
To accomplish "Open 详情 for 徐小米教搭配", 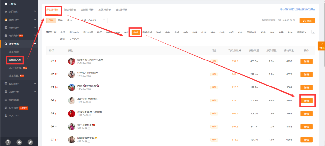I will (306, 127).
